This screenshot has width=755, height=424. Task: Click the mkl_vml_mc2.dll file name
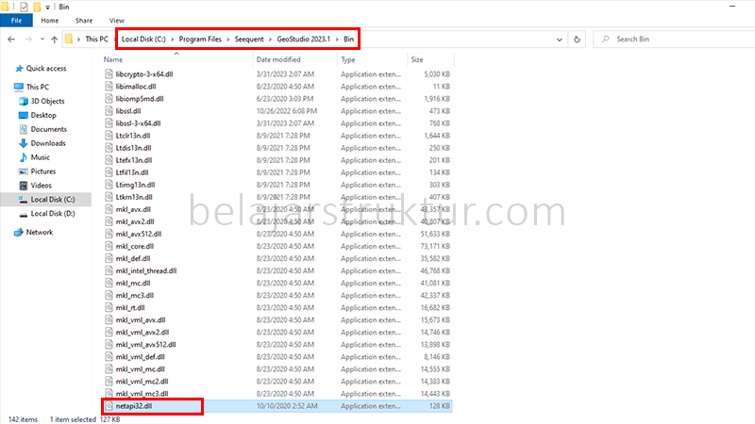(x=143, y=382)
